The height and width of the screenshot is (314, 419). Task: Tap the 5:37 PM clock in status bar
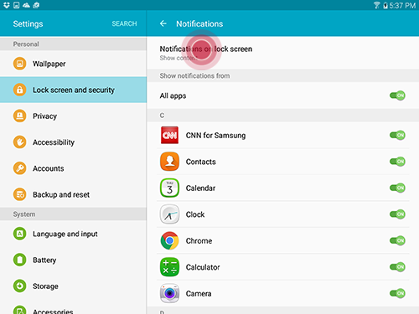[402, 5]
